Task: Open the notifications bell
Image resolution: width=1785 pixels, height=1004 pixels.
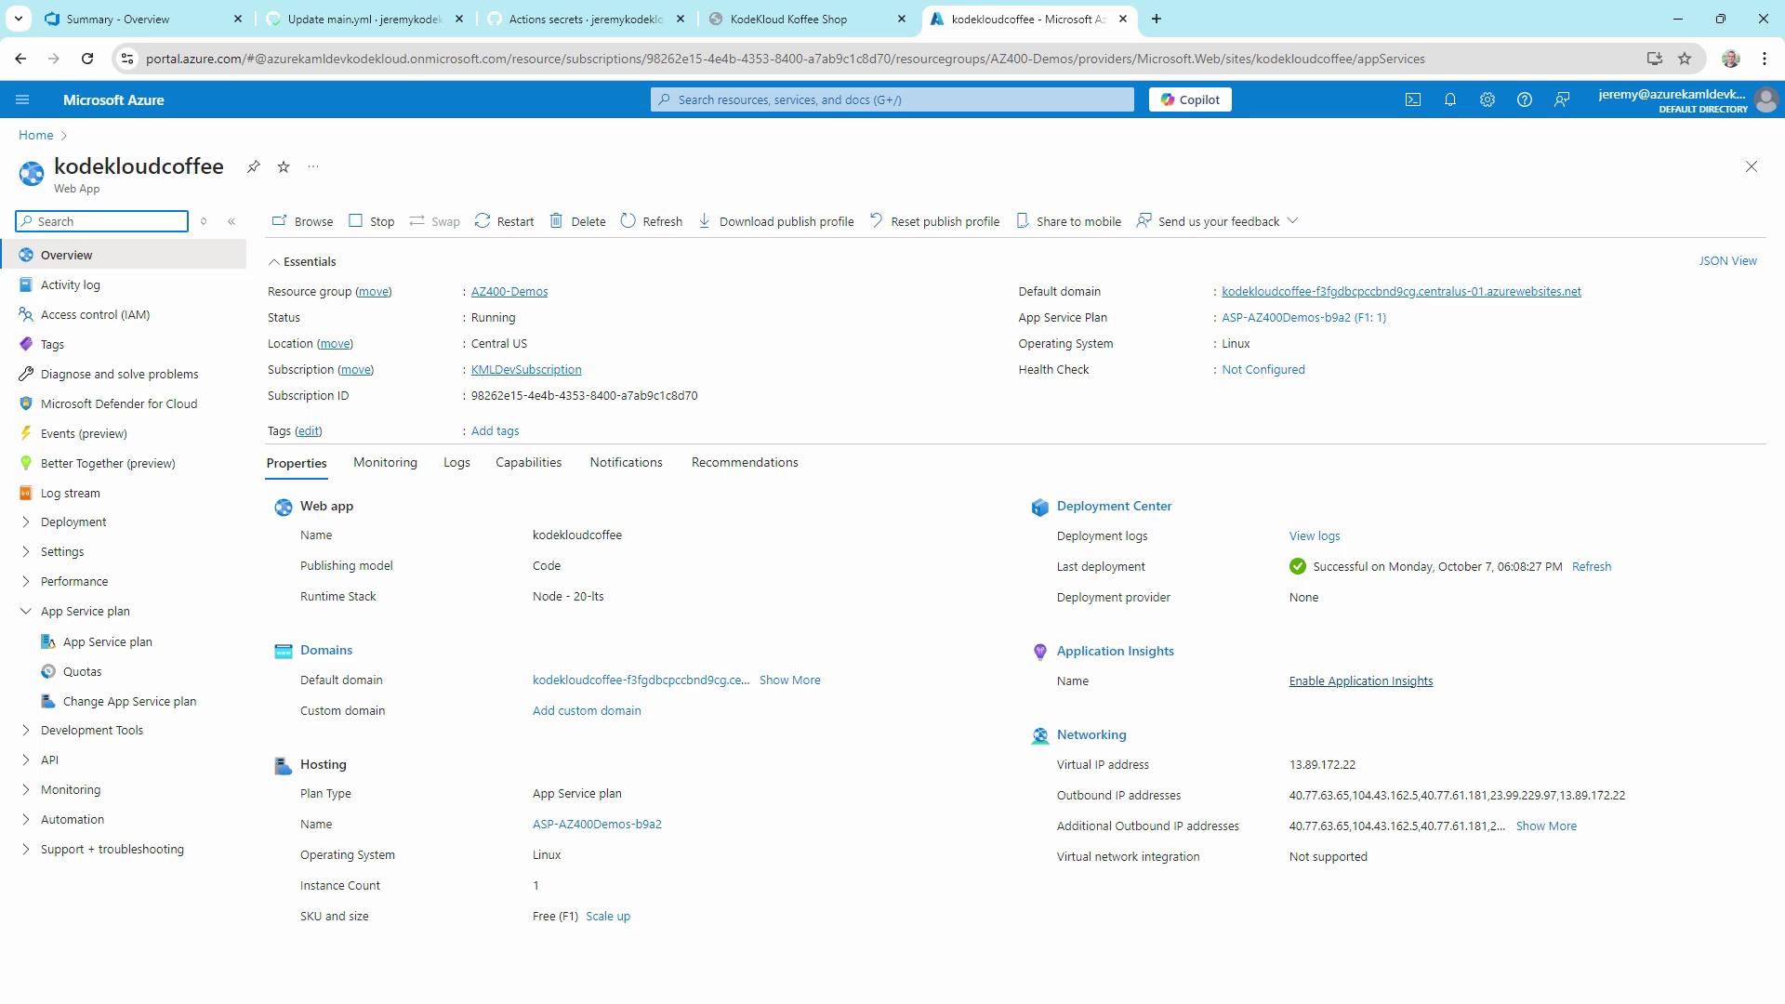Action: (x=1450, y=99)
